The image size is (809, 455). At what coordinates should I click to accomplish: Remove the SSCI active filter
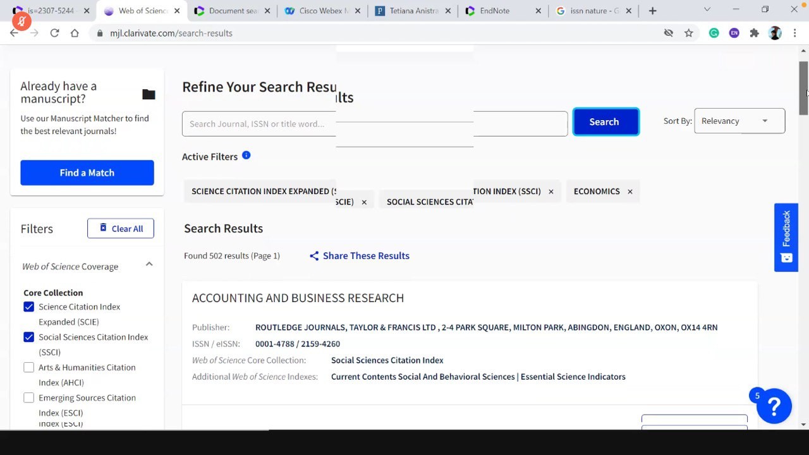tap(550, 191)
